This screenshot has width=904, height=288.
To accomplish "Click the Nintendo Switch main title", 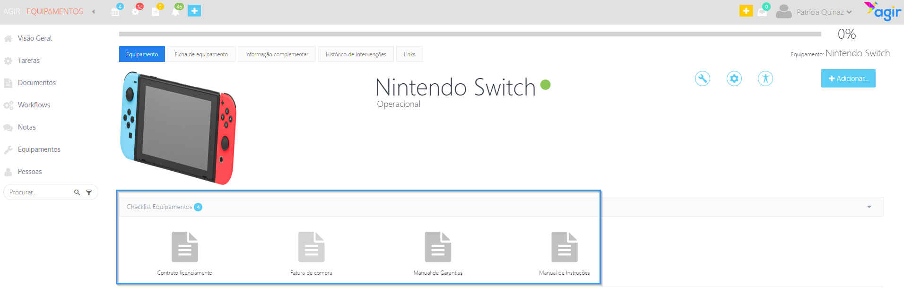I will pos(455,87).
